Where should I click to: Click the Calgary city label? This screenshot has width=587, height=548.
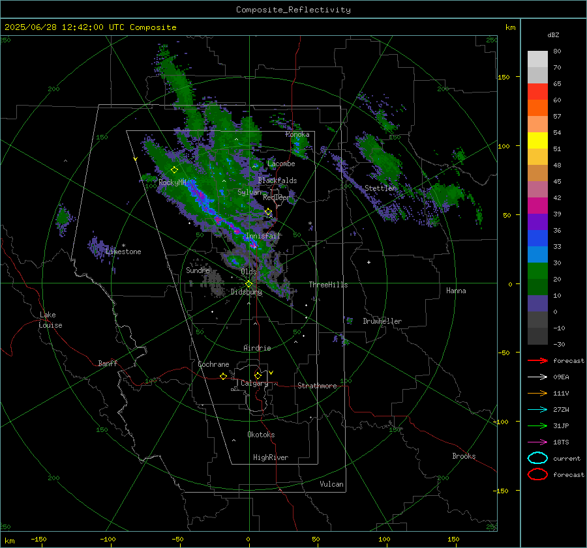click(254, 383)
